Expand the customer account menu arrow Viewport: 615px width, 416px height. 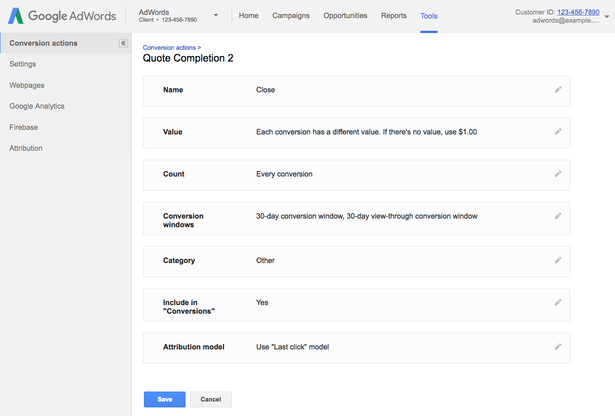[x=607, y=16]
